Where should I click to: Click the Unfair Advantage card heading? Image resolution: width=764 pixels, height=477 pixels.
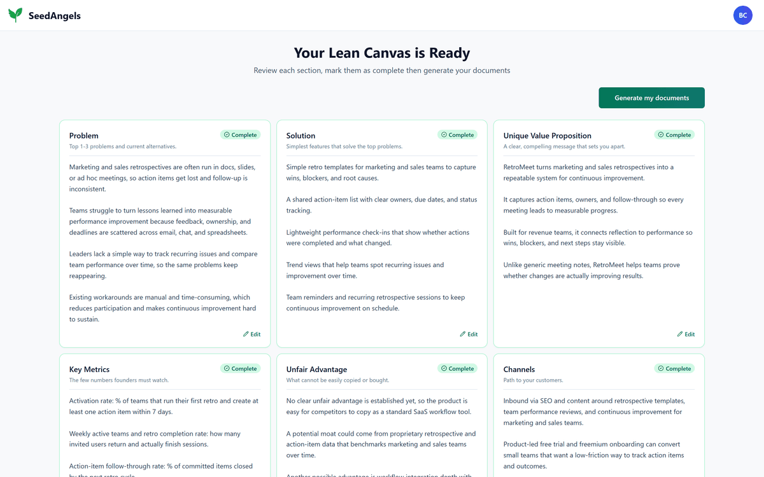pos(317,369)
